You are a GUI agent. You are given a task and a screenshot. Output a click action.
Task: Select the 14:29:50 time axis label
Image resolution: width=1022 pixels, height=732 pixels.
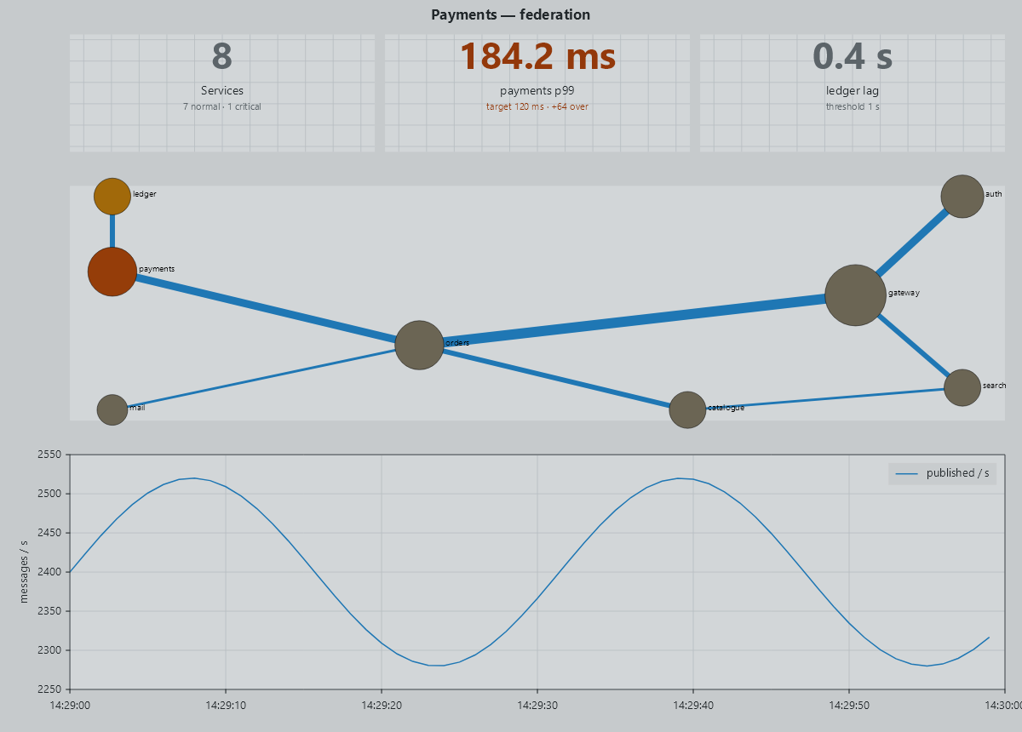(x=849, y=704)
